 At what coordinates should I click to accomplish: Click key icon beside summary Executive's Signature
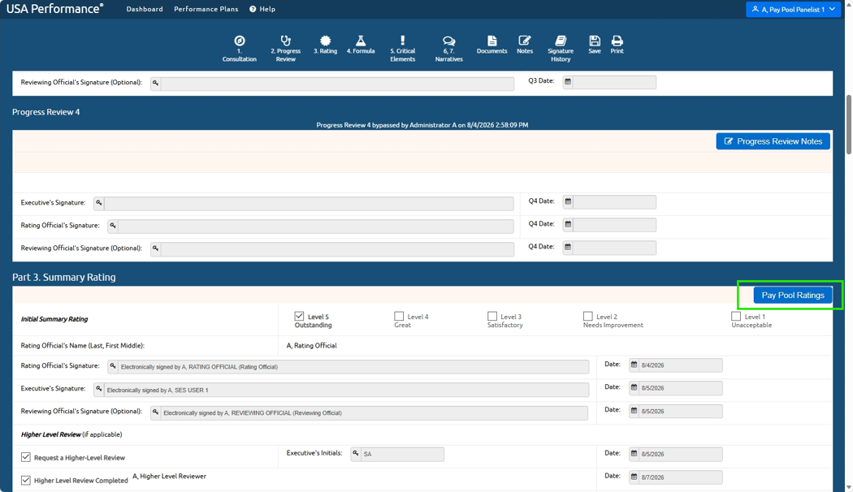(x=98, y=389)
